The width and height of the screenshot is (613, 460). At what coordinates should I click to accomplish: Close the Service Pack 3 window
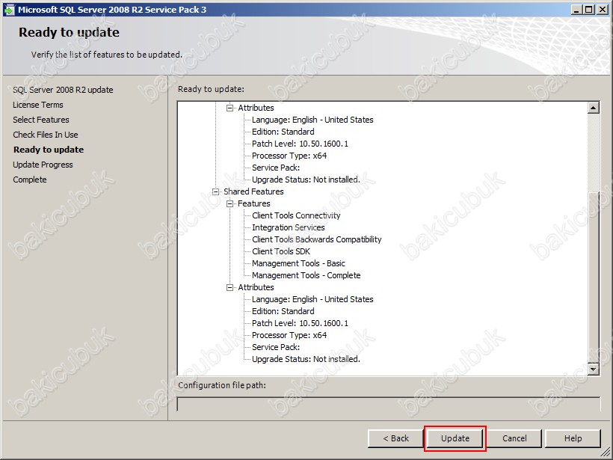[x=603, y=10]
